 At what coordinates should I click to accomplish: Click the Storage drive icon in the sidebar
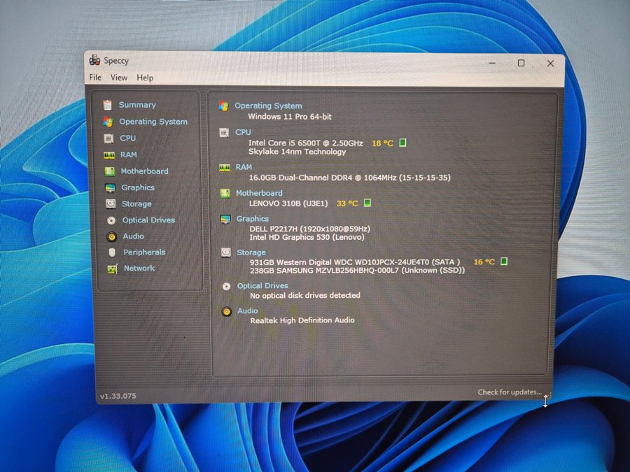coord(111,204)
